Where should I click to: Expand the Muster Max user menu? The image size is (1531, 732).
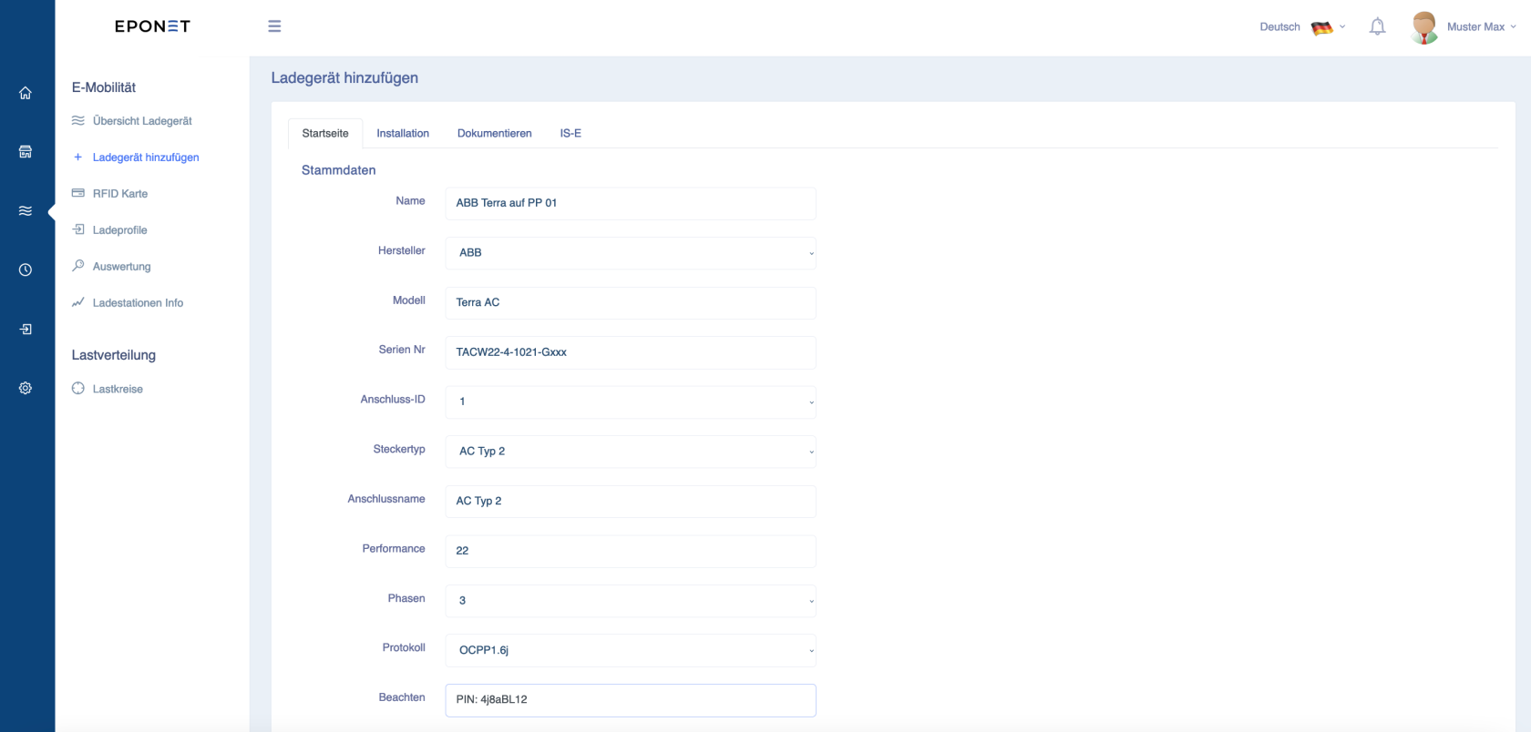point(1482,27)
